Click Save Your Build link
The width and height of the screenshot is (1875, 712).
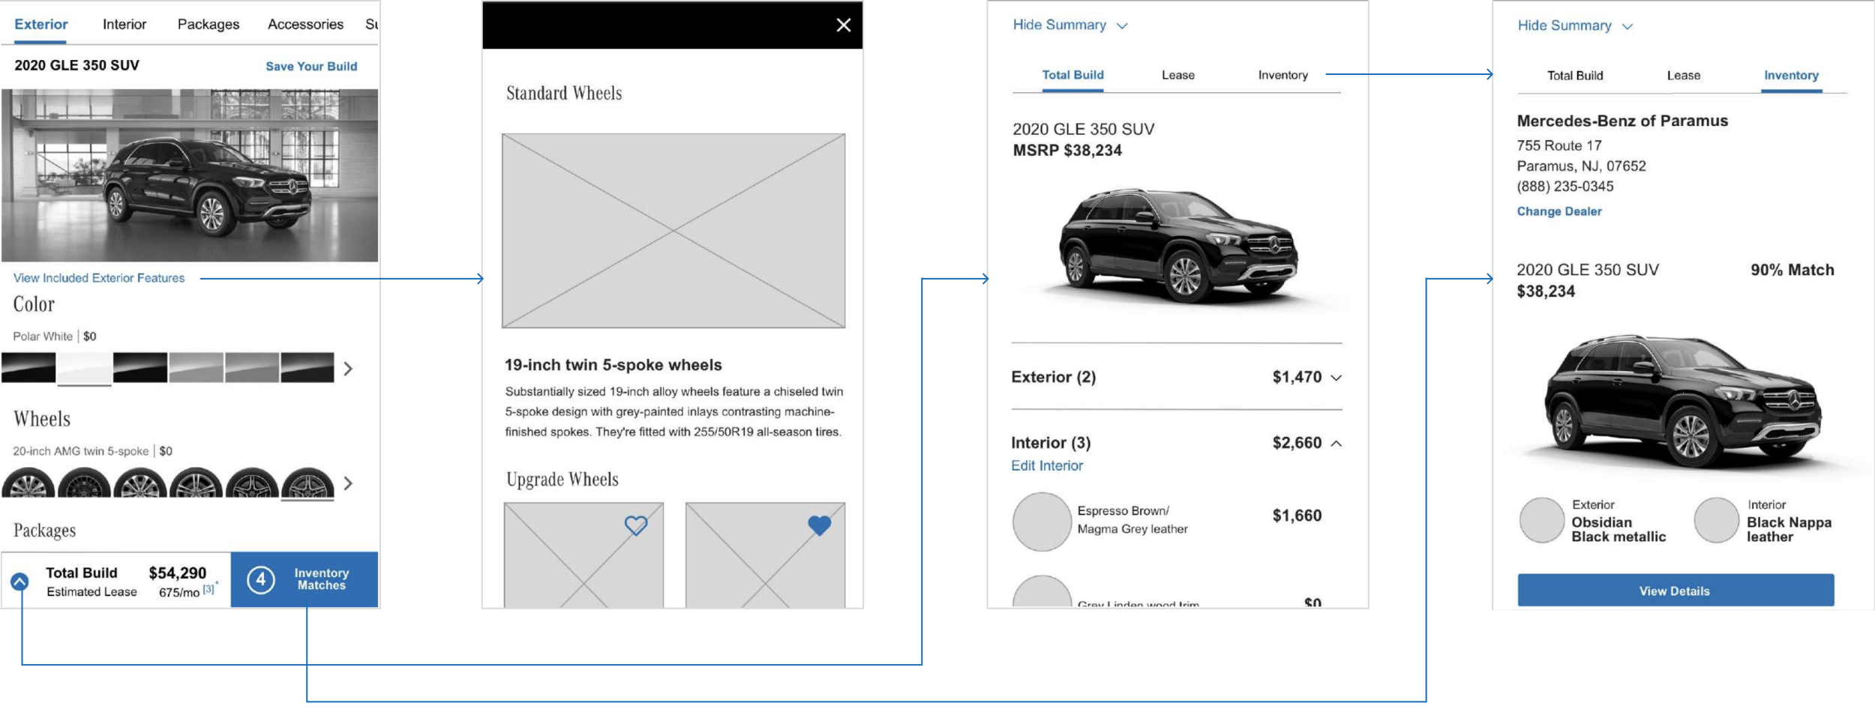[311, 66]
